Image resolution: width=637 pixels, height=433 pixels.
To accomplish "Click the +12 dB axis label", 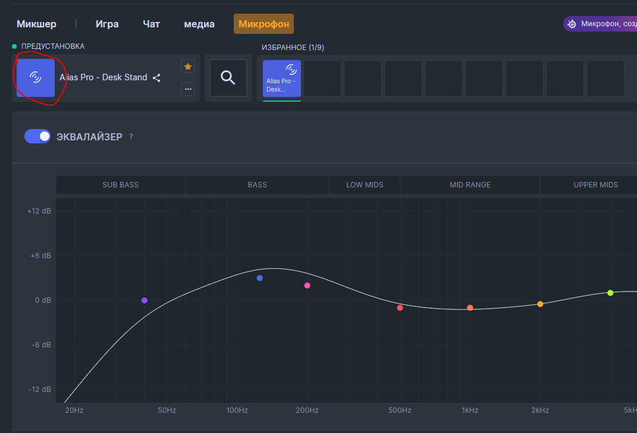I will point(39,211).
